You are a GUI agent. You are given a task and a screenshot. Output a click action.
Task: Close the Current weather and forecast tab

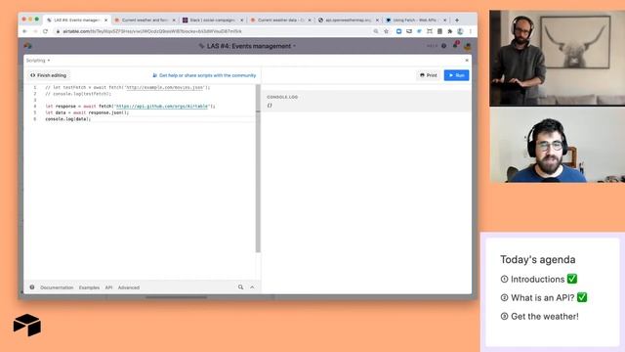click(x=174, y=20)
